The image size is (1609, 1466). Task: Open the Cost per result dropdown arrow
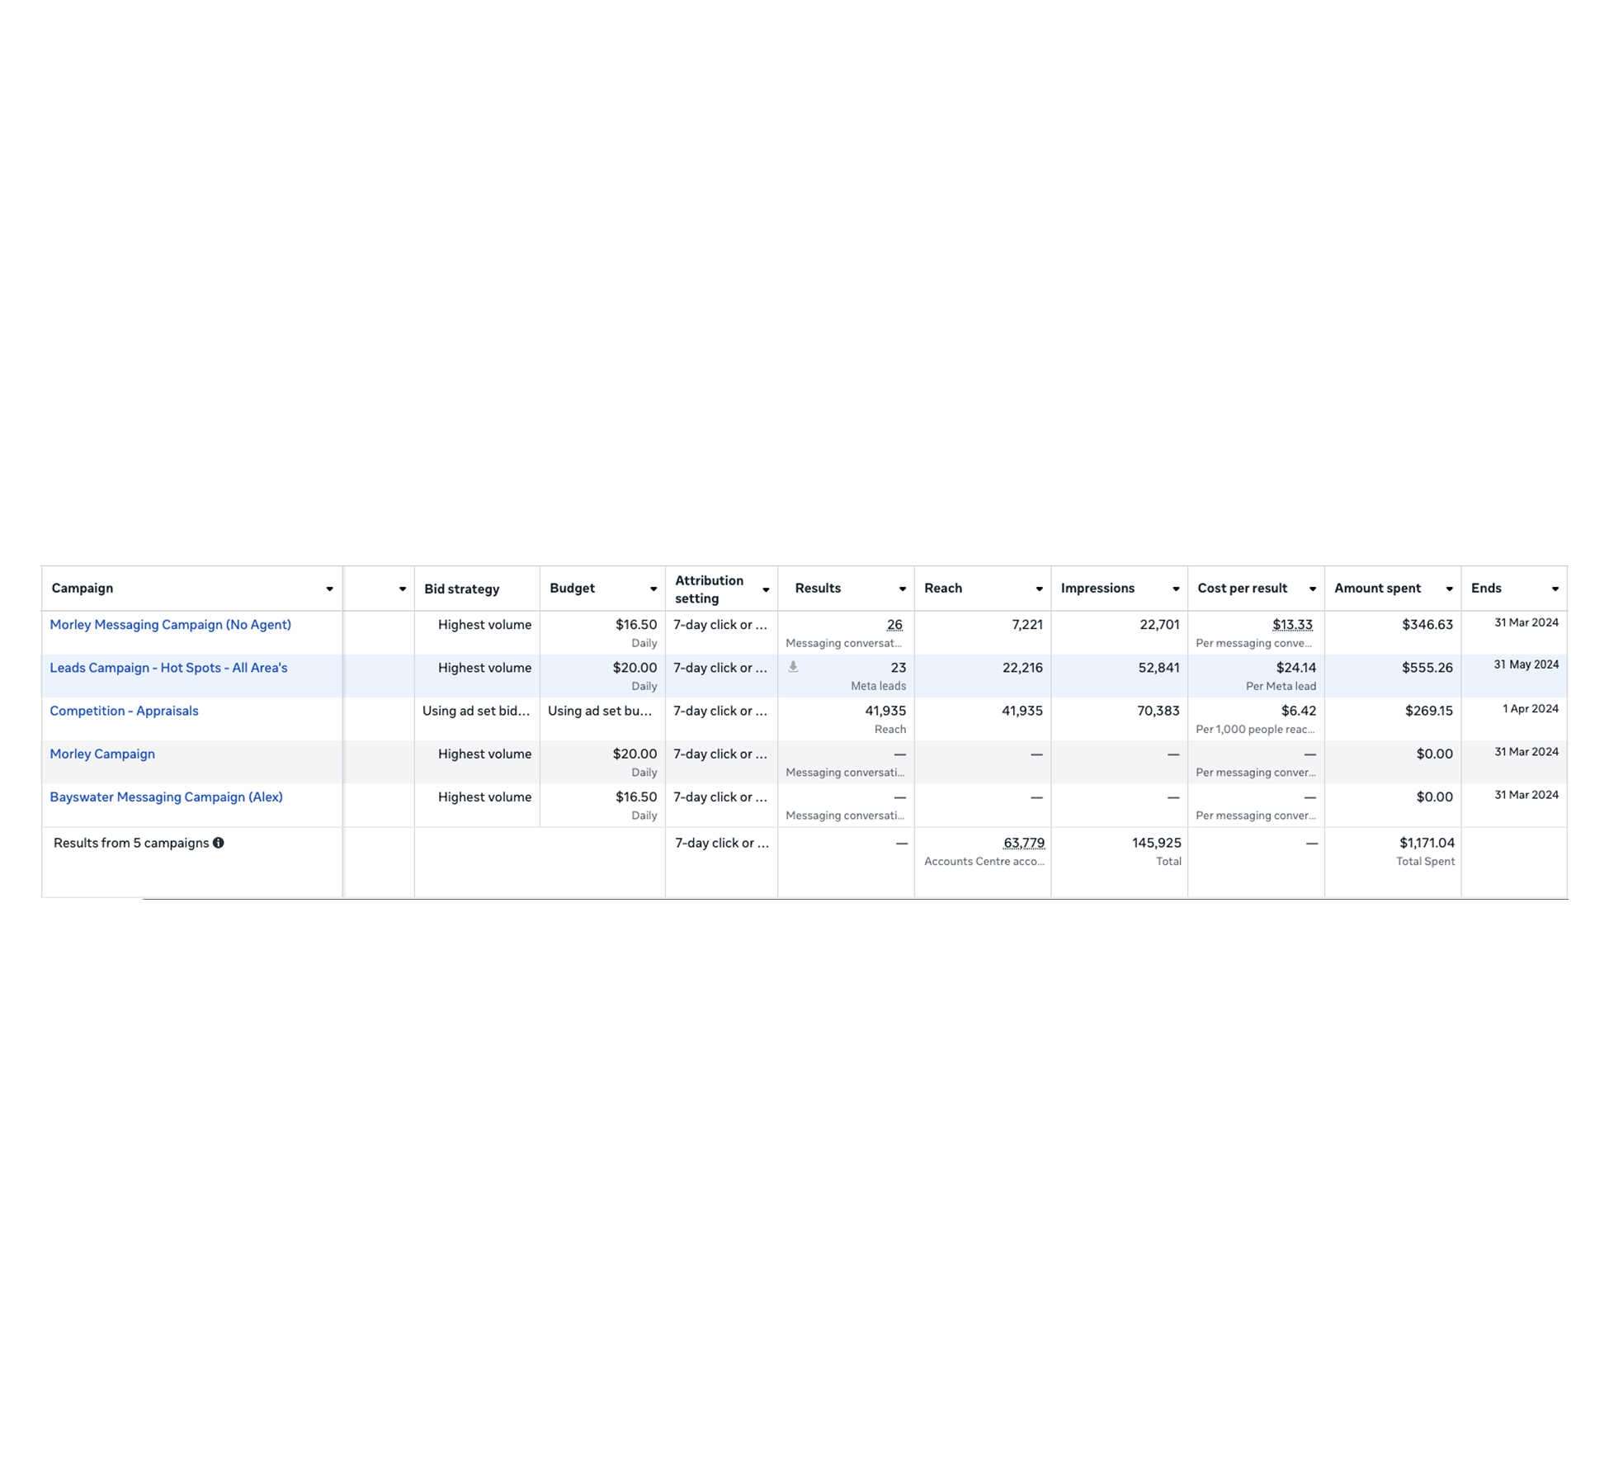(1312, 589)
